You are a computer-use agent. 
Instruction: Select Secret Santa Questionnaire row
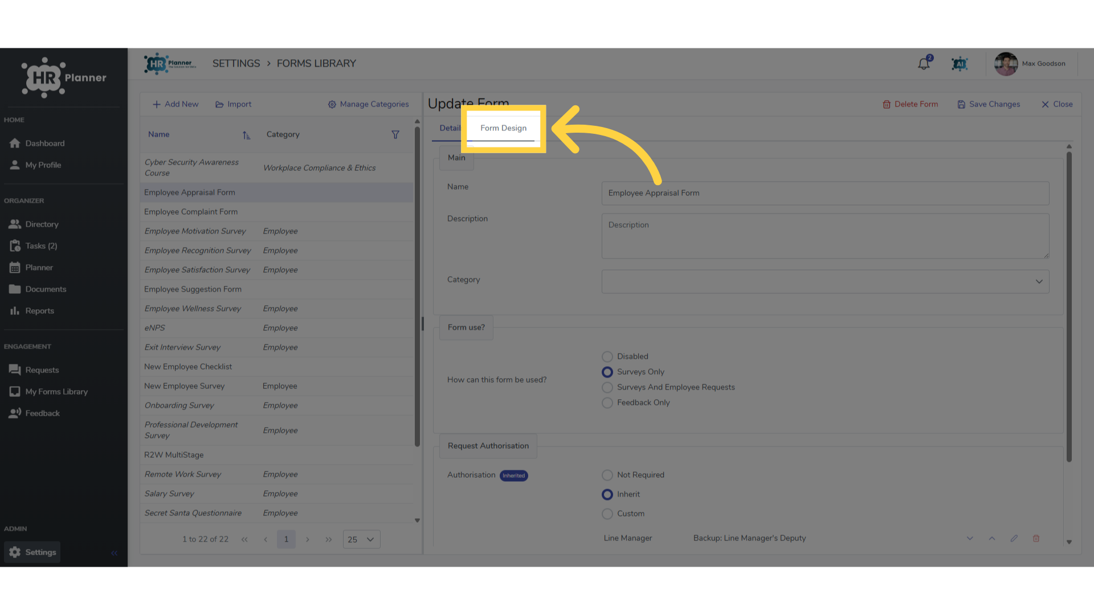pos(276,513)
